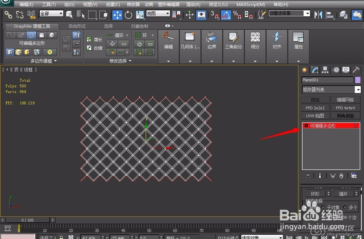Toggle the Show End Result ribbon button
Viewport: 364px width, 239px height.
[76, 35]
